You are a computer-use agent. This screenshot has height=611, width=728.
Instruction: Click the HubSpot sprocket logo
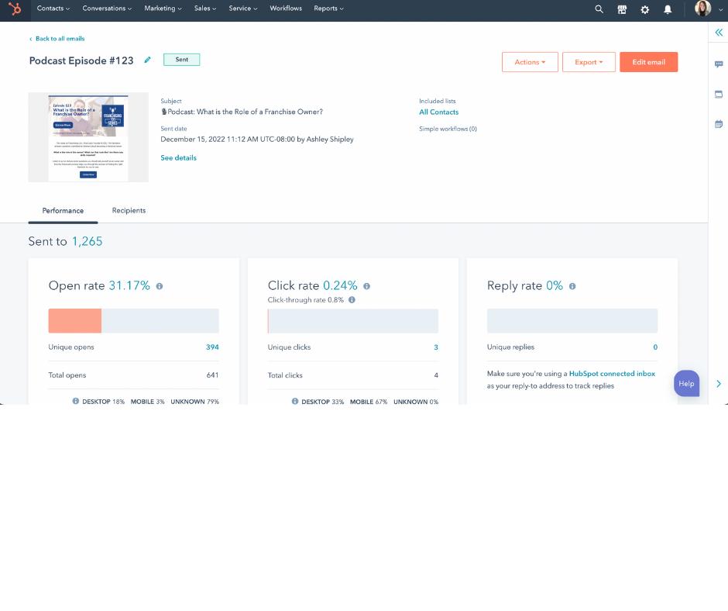15,9
